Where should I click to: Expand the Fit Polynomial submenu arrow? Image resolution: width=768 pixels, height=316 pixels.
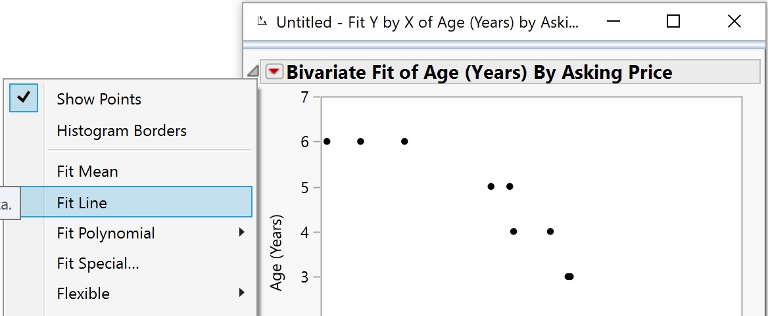coord(241,233)
